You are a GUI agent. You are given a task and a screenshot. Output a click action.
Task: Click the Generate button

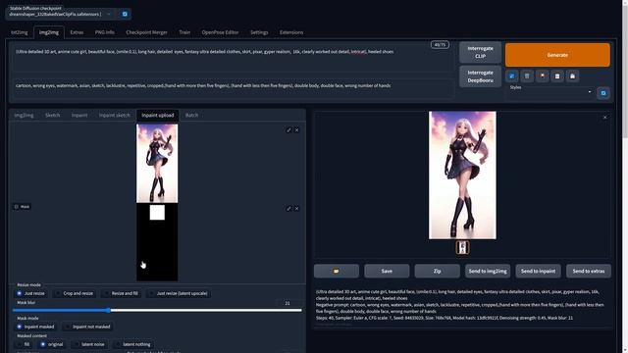557,55
